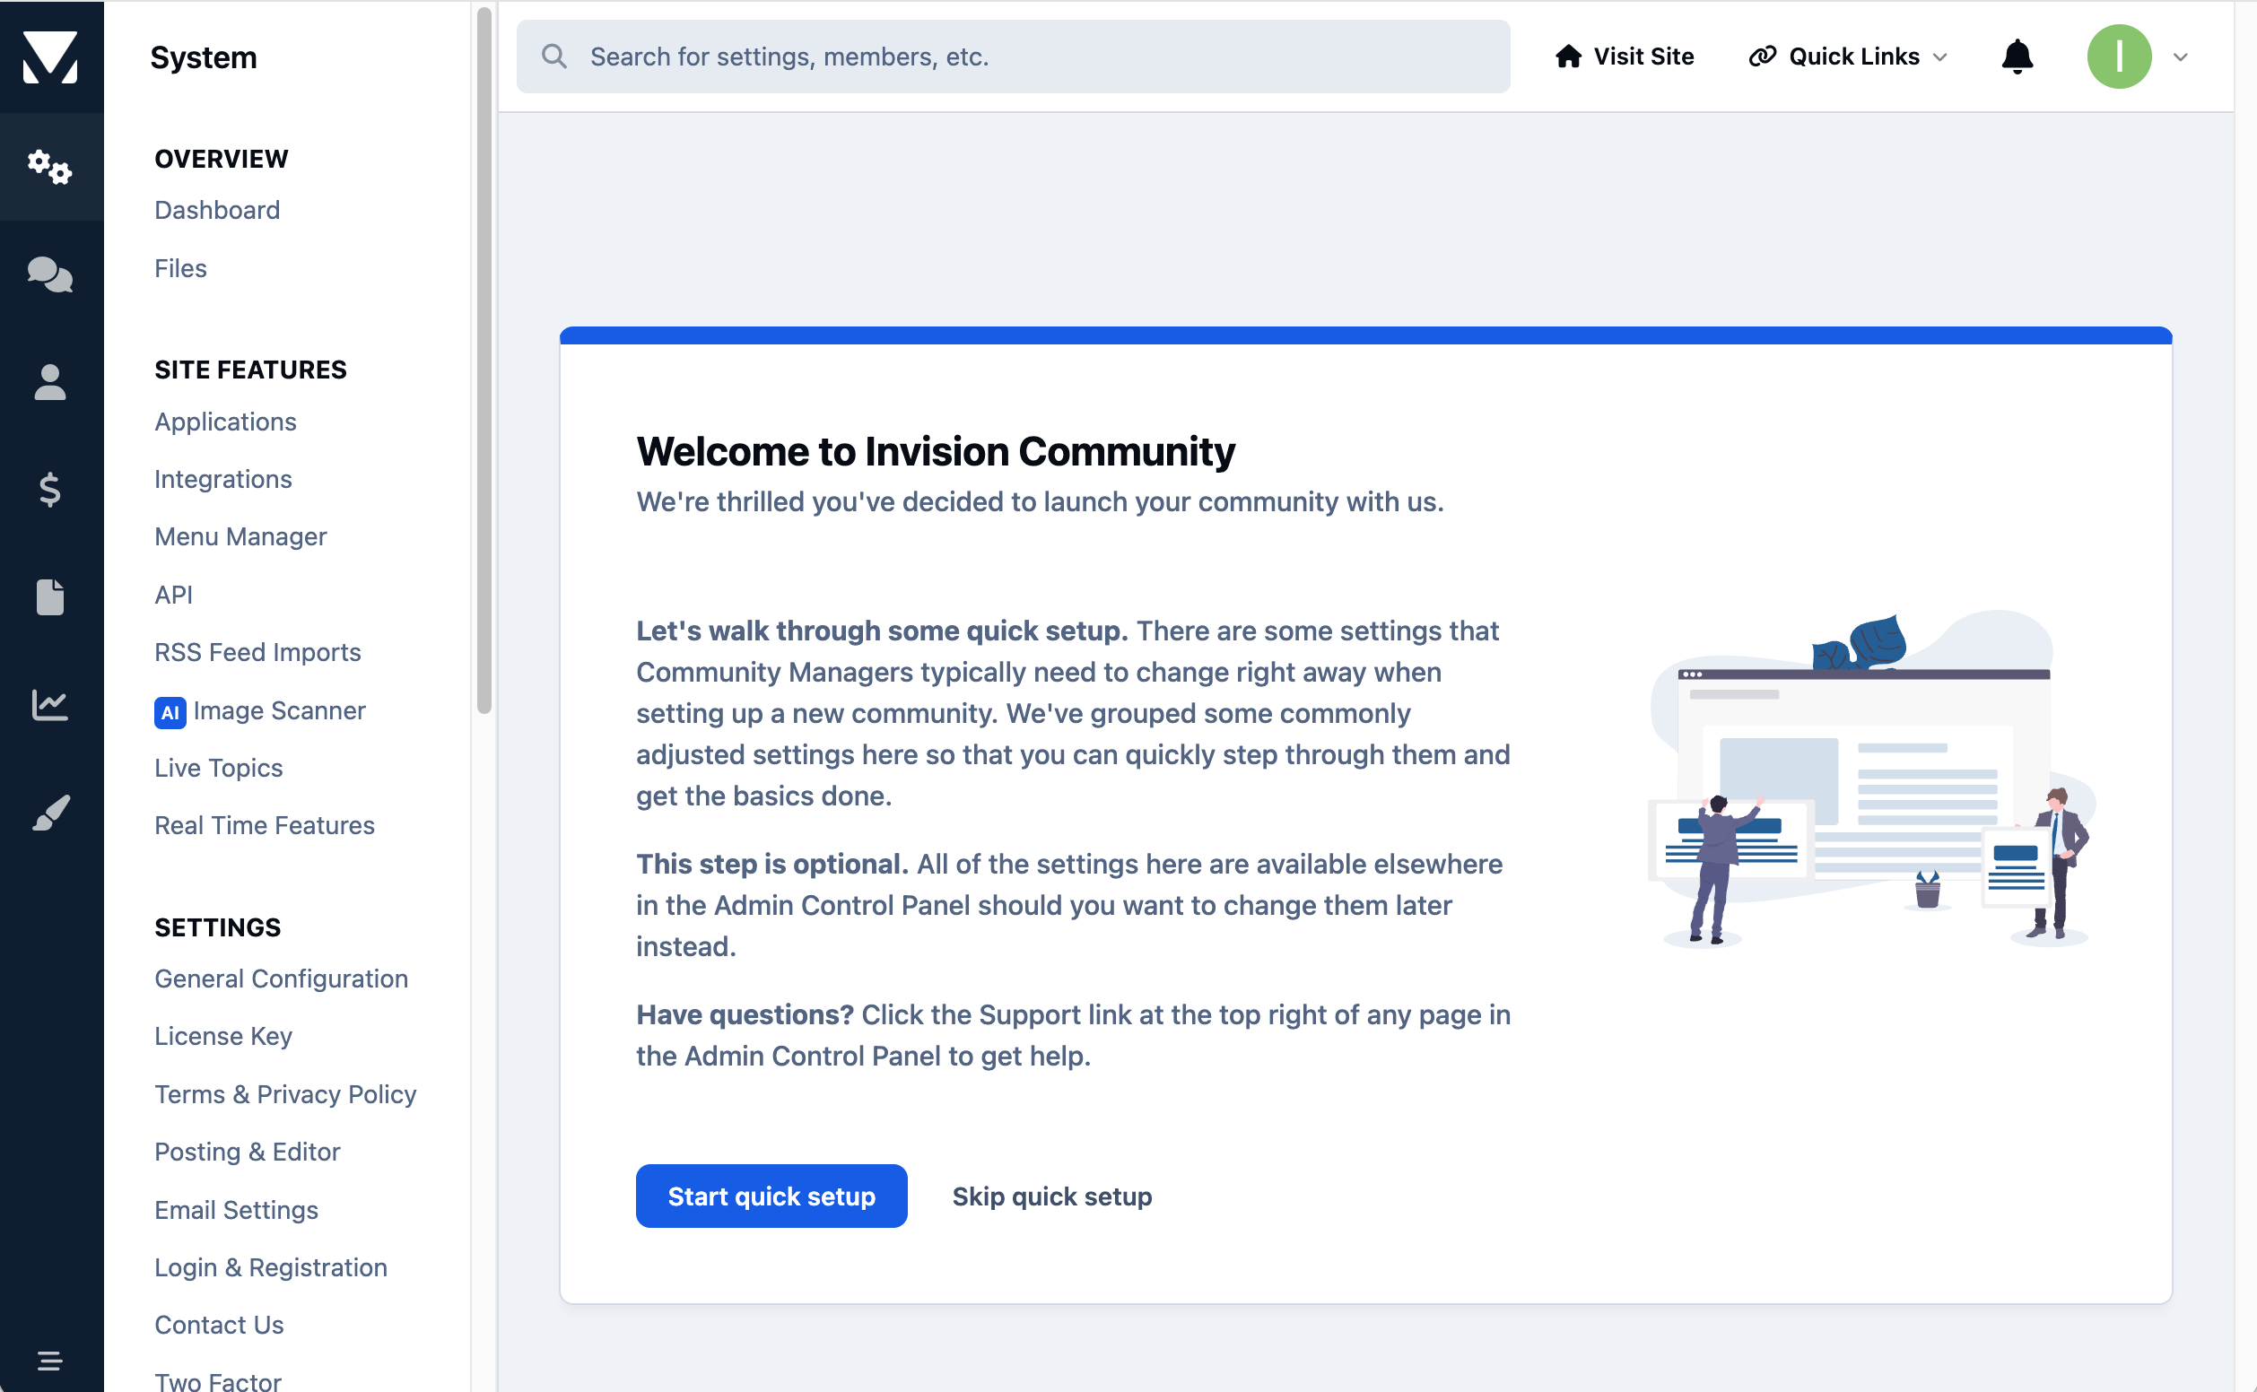
Task: Select the AI Image Scanner item
Action: click(x=261, y=710)
